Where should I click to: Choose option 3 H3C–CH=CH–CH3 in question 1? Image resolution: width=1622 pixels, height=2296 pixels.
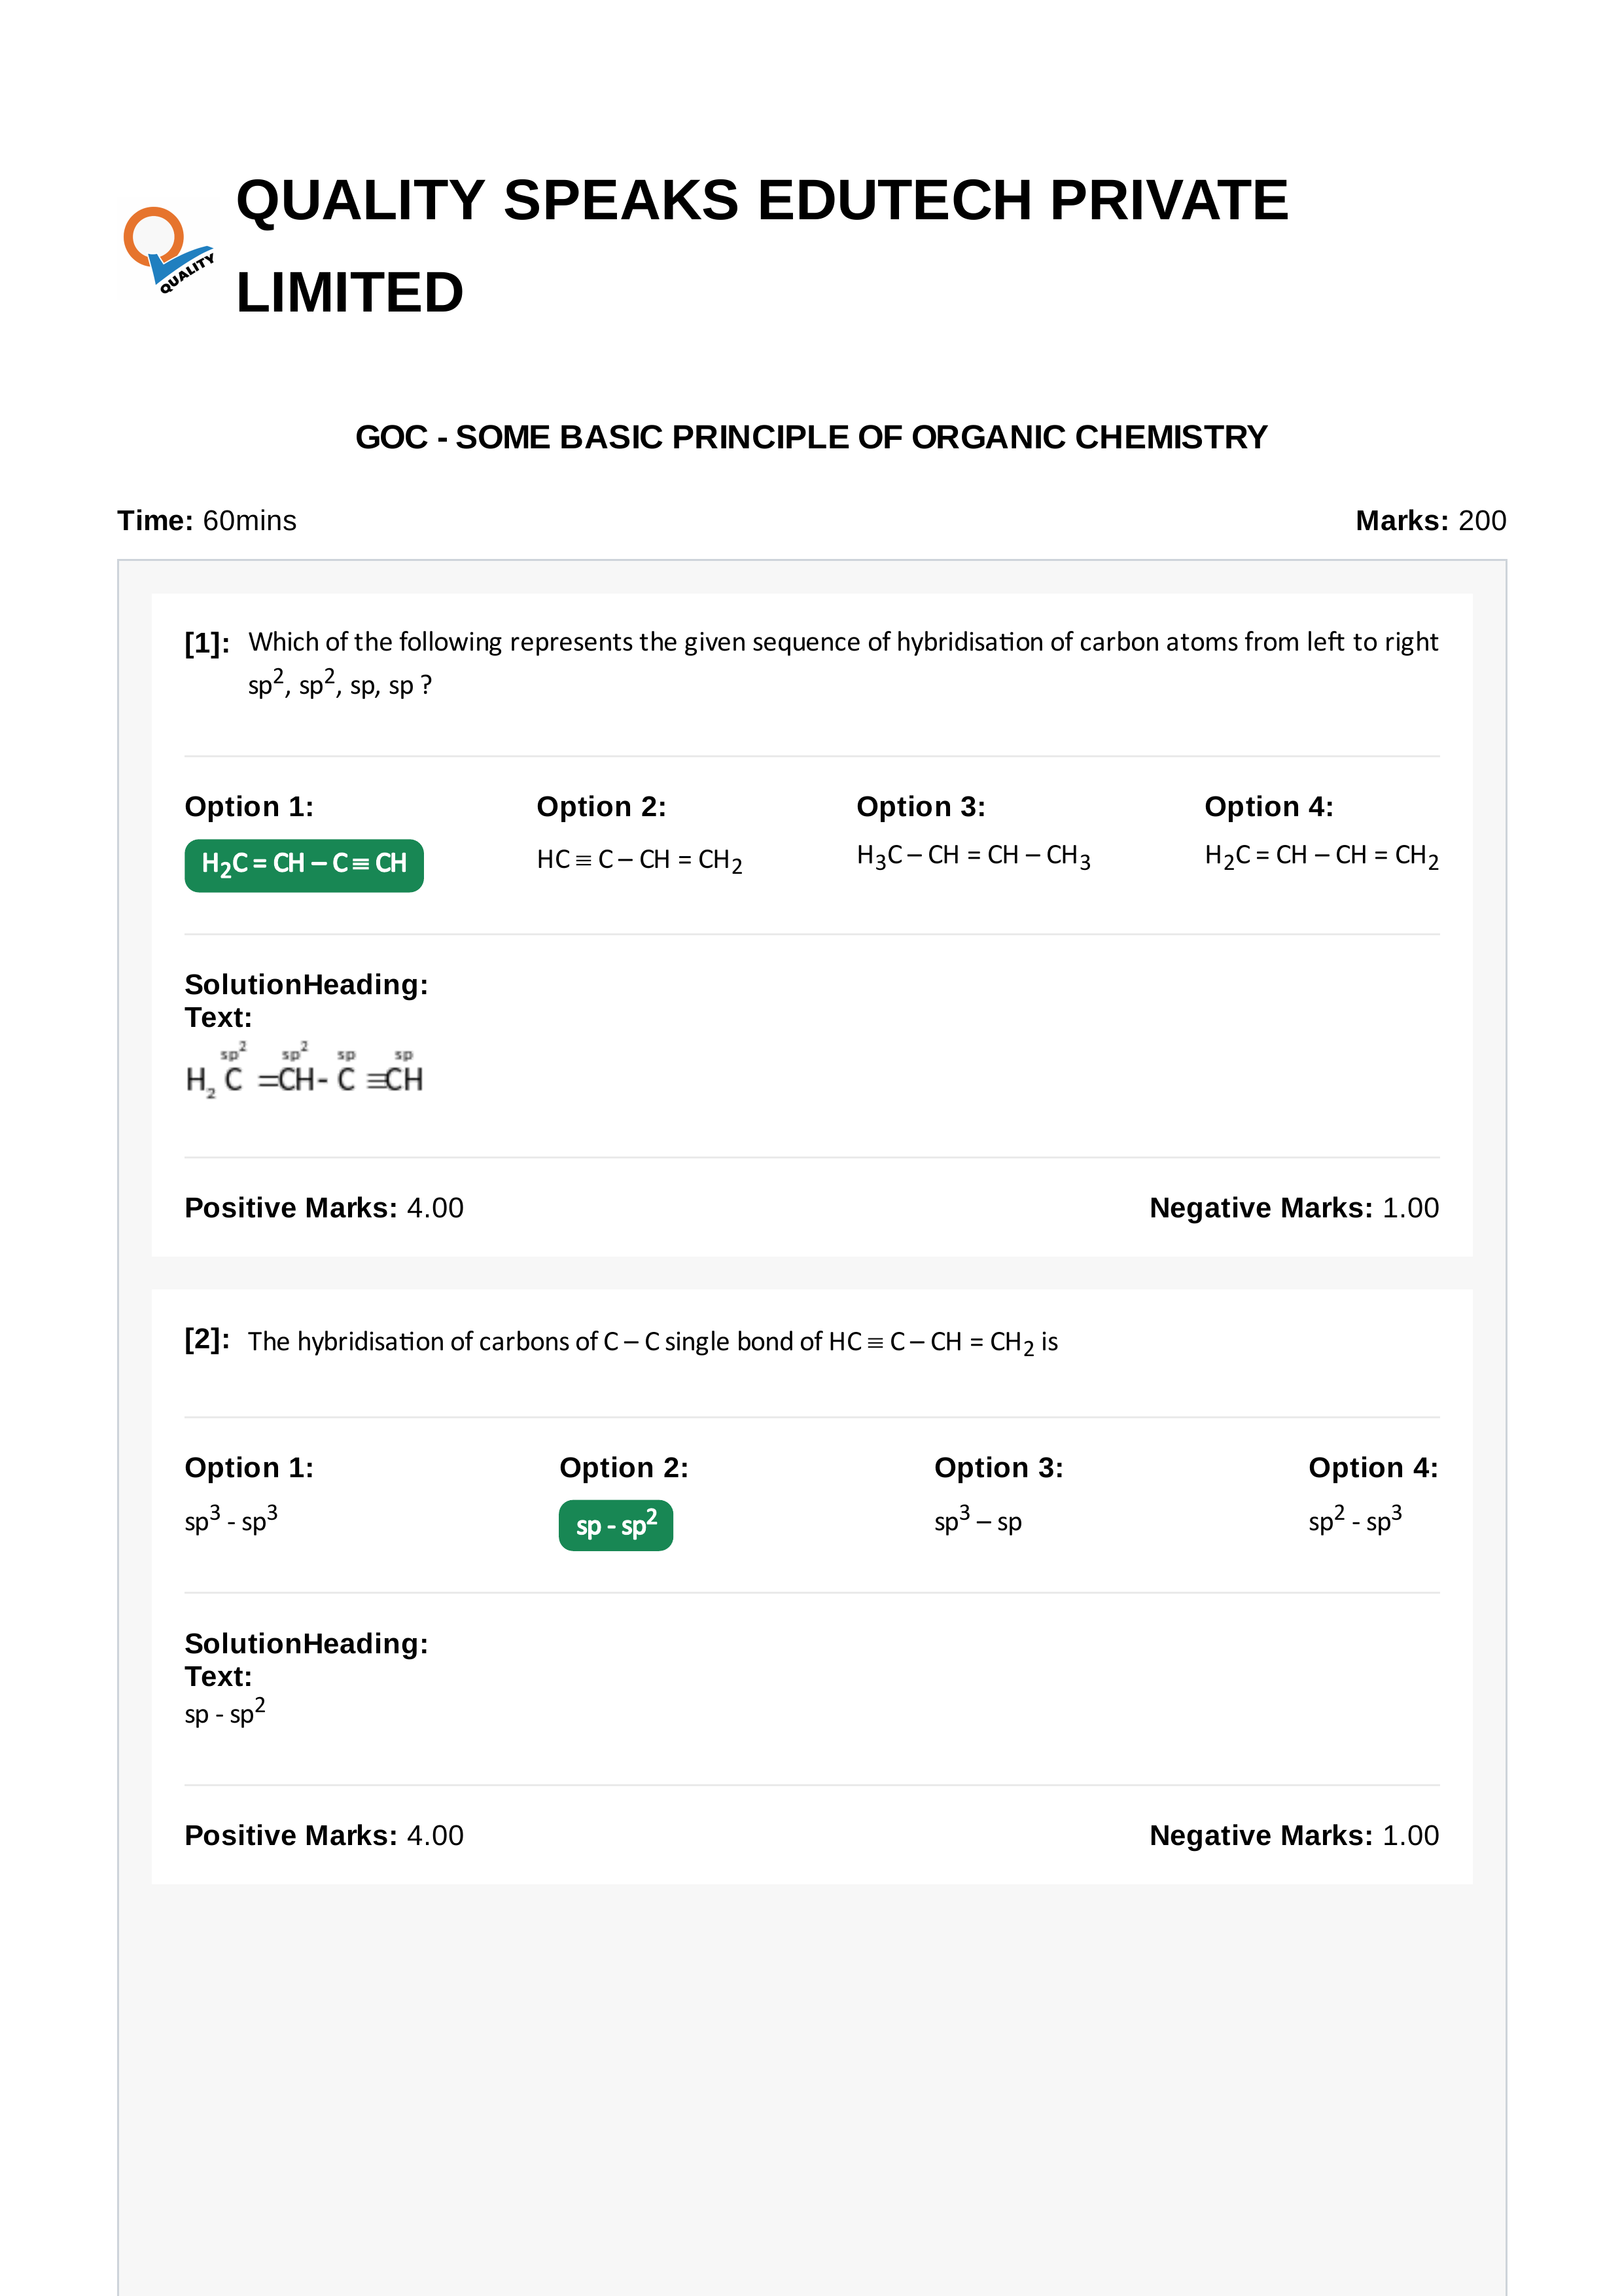972,857
